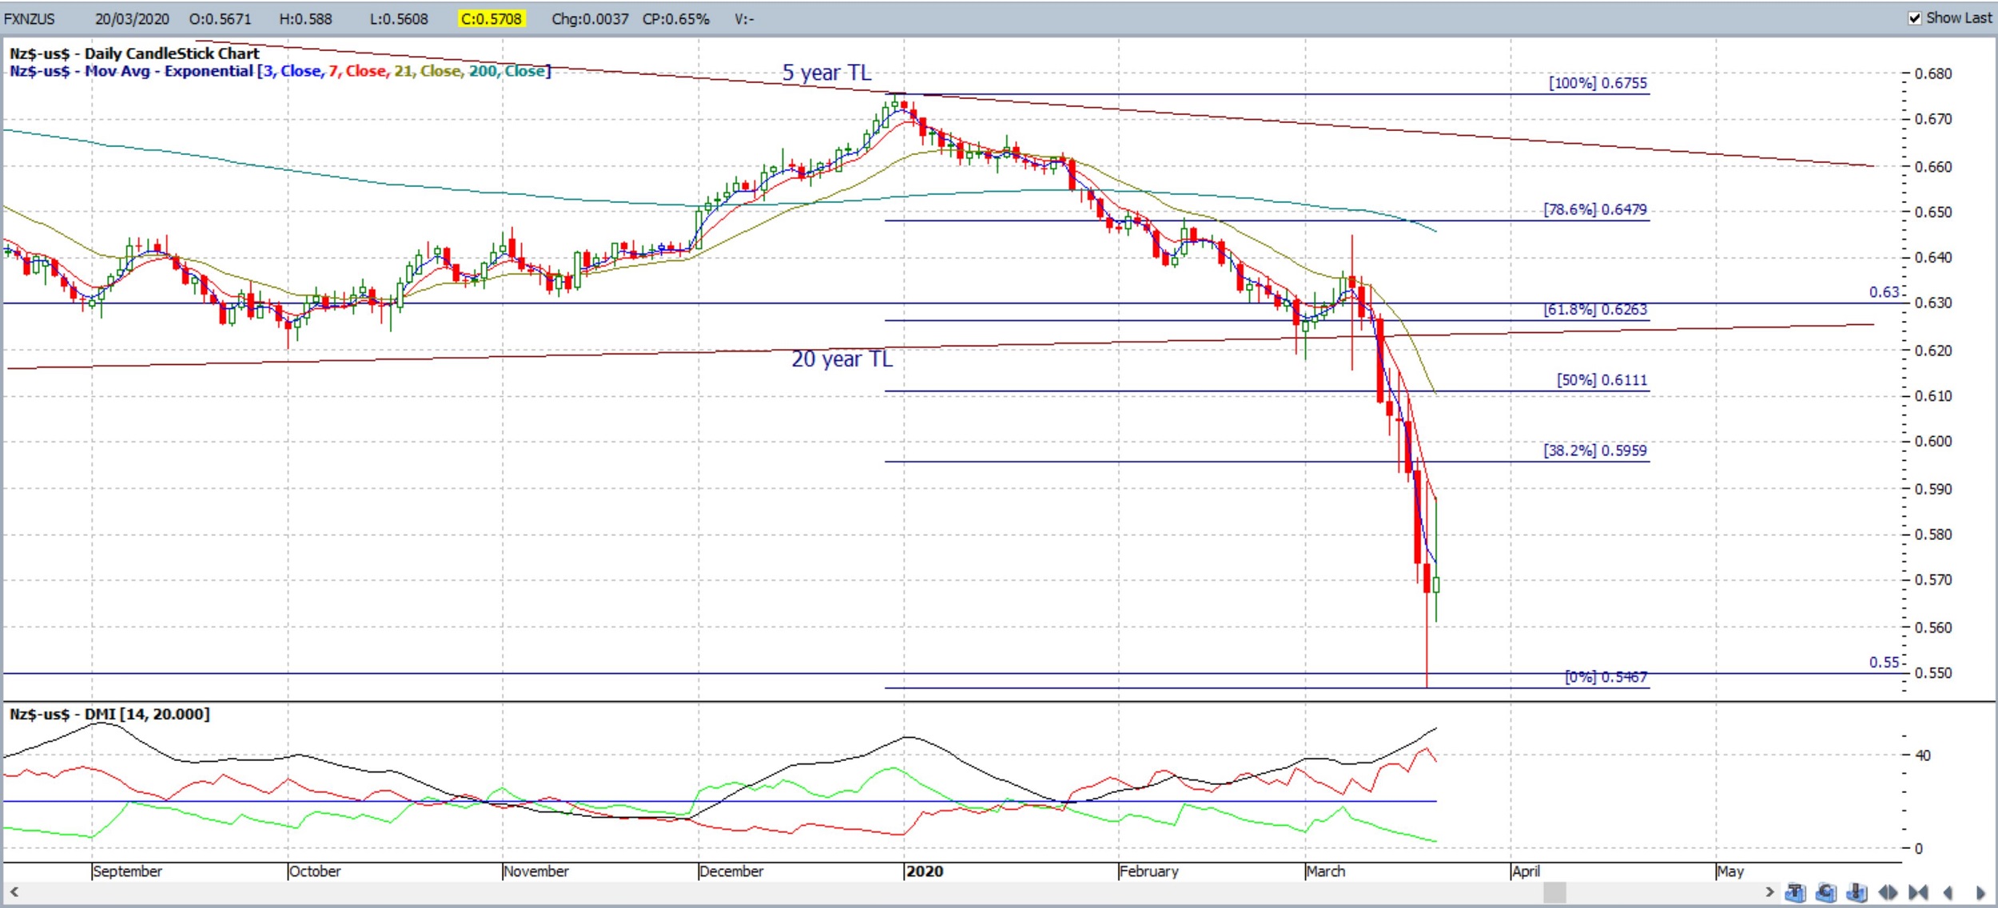
Task: Click the highlighted C:0.5708 close value
Action: pos(492,18)
